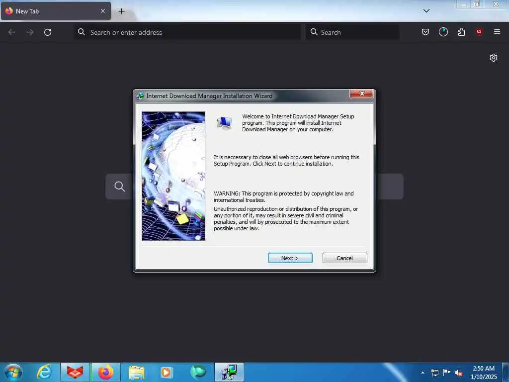Viewport: 509px width, 382px height.
Task: Open the green globe taskbar application
Action: click(198, 372)
